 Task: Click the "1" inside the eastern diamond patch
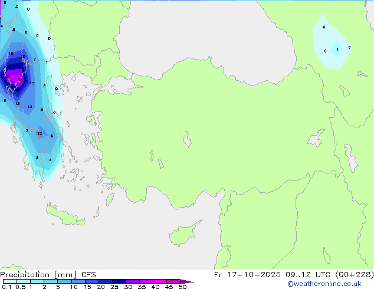tap(337, 49)
